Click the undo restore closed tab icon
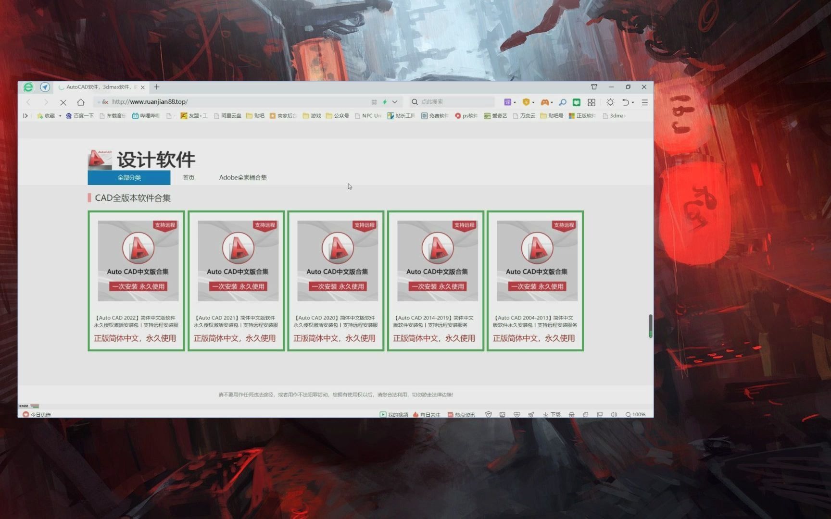This screenshot has height=519, width=831. pyautogui.click(x=625, y=102)
